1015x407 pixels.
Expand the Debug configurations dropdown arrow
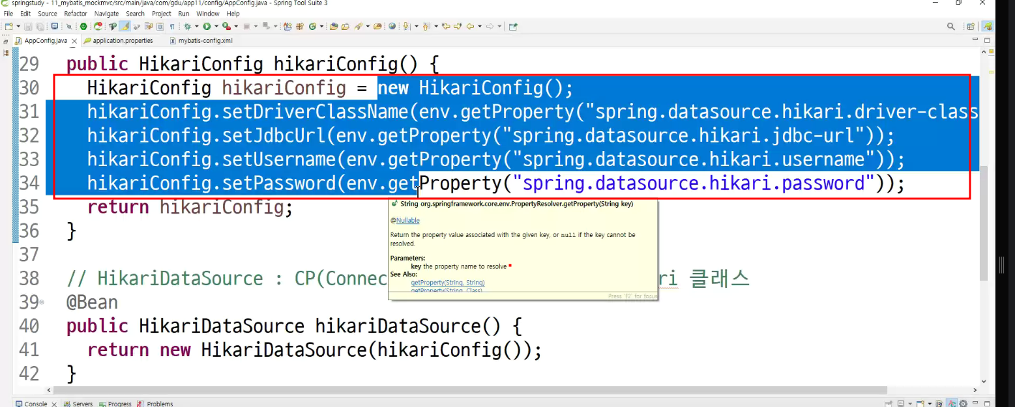[196, 26]
